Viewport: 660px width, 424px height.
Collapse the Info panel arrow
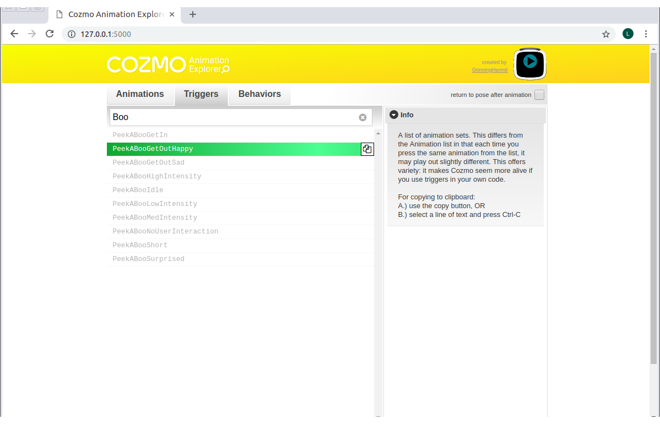tap(393, 115)
